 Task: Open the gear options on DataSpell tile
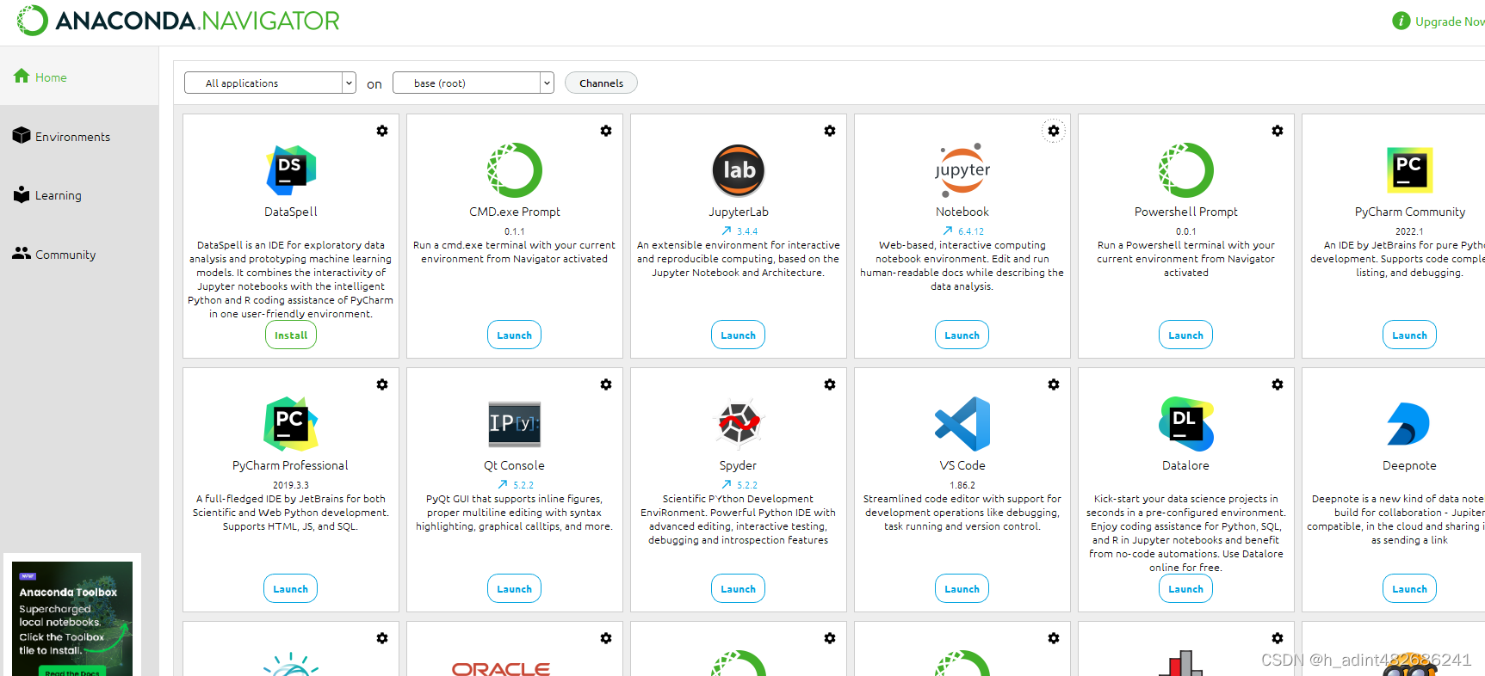[x=382, y=131]
